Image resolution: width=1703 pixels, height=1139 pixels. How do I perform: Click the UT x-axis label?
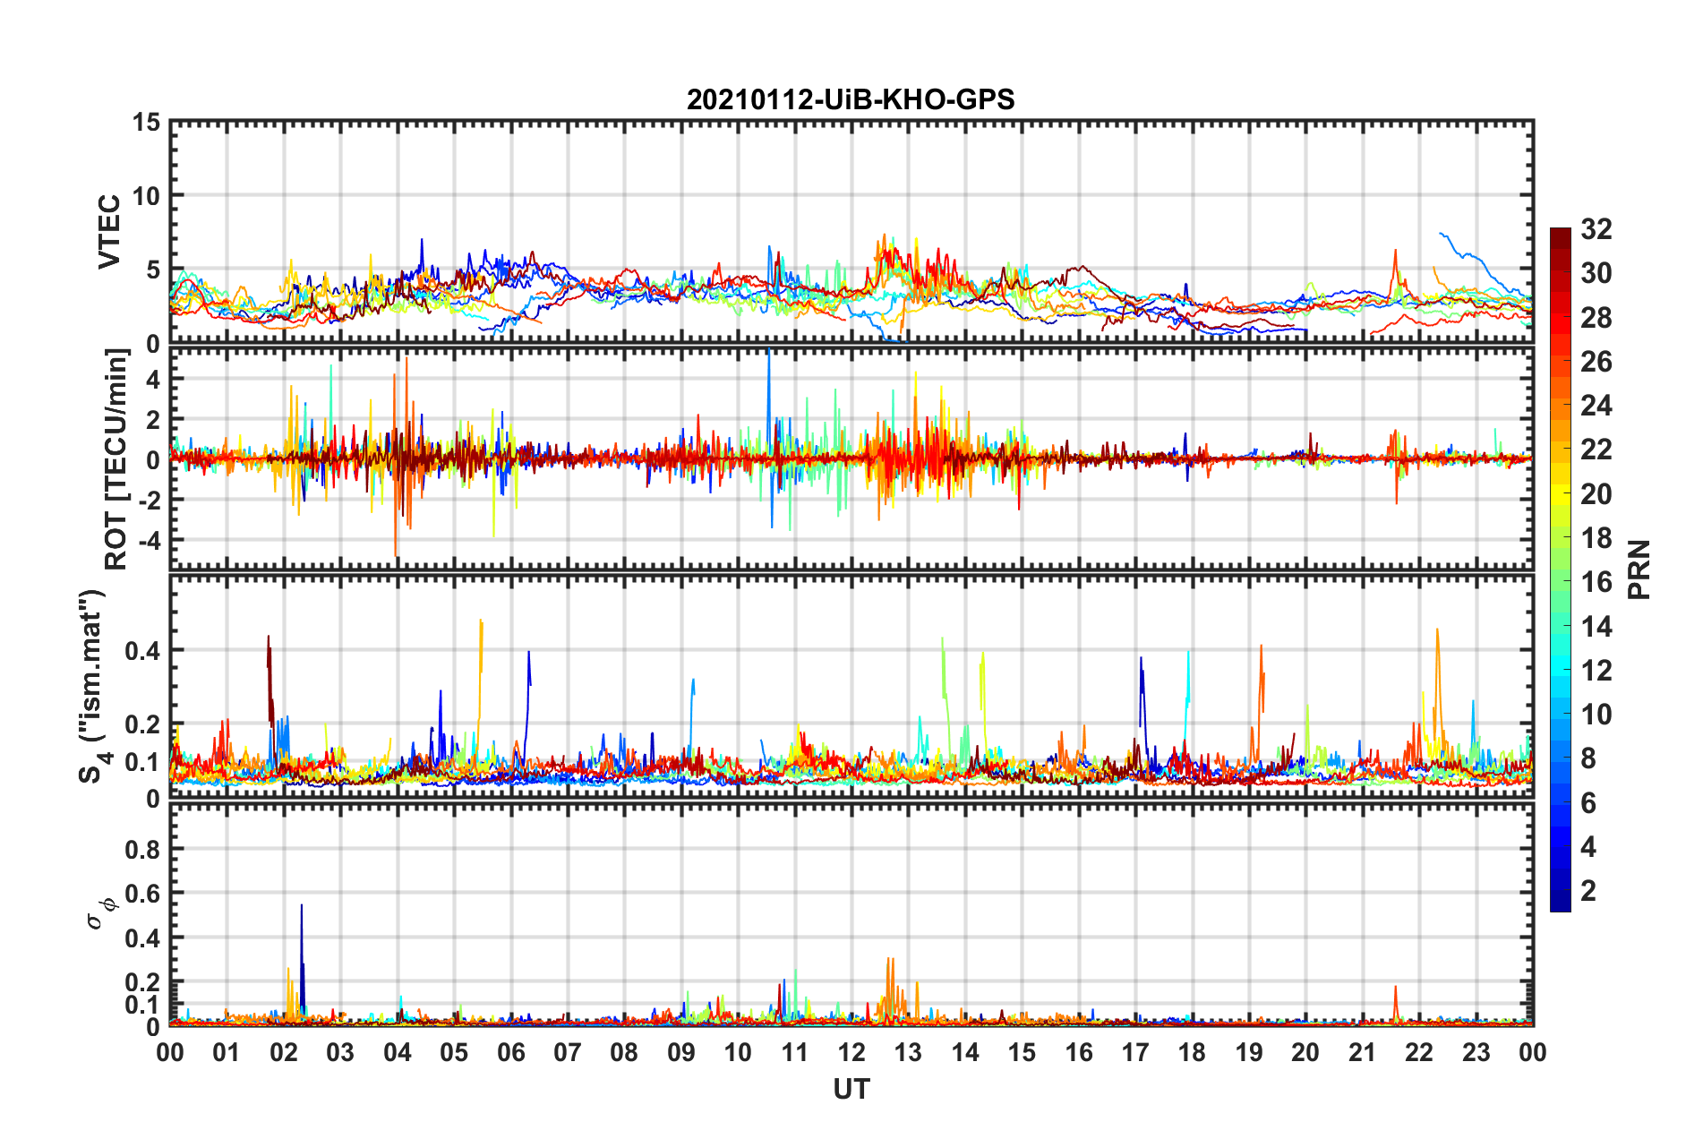click(851, 1090)
